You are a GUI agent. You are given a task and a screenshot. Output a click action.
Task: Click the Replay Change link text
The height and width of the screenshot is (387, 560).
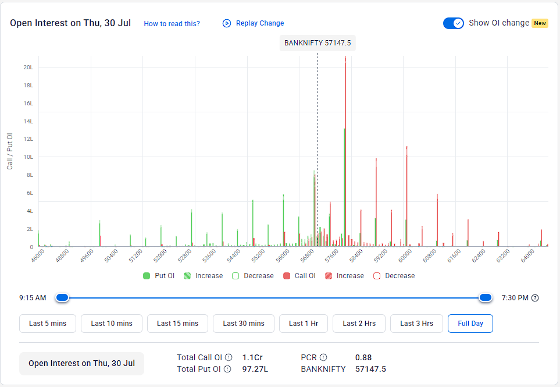tap(260, 23)
